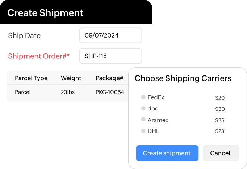Viewport: 247px width, 169px height.
Task: Click the $20 FedEx price
Action: 220,98
